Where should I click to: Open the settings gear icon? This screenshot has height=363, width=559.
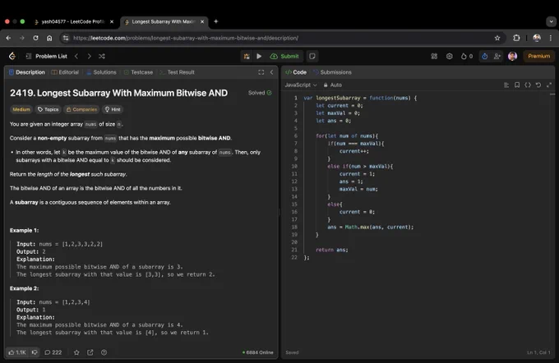(x=449, y=57)
